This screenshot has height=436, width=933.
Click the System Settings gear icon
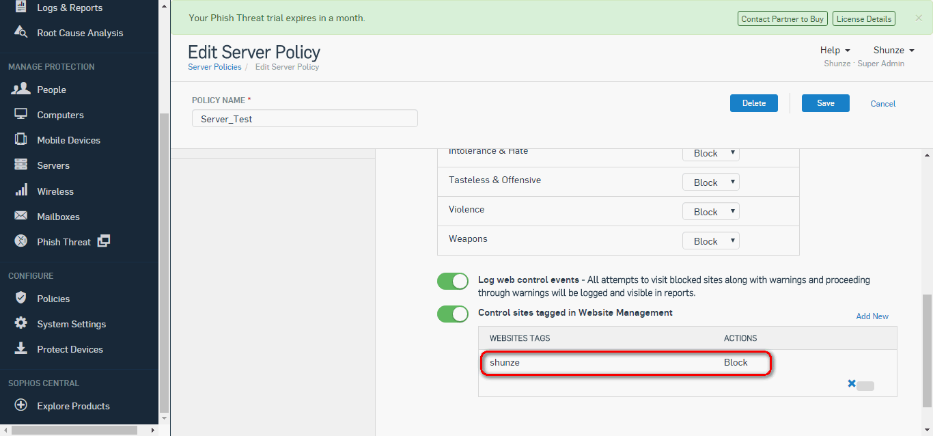click(21, 324)
